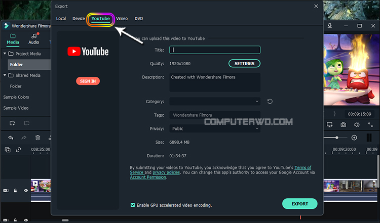Click the delete trash icon
Viewport: 380px width, 223px height.
pyautogui.click(x=37, y=138)
